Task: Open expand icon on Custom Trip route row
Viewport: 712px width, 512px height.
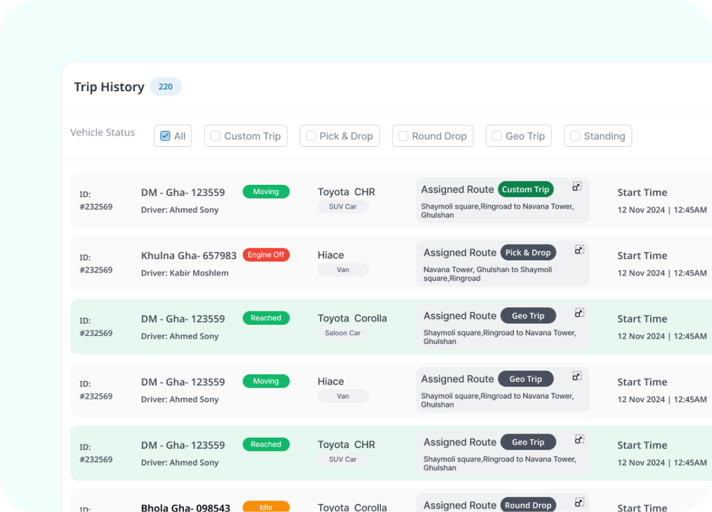Action: pos(577,187)
